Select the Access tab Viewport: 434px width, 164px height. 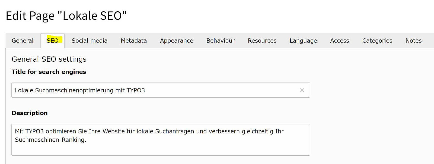(x=340, y=41)
